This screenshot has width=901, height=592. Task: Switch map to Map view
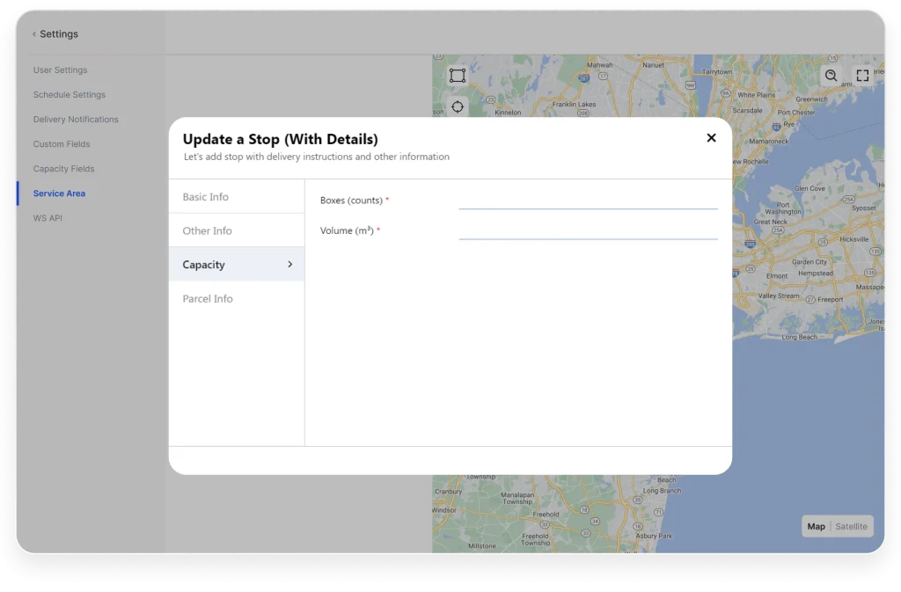(816, 527)
